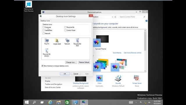Screen dimensions: 186x105
Task: Click Personalization help question mark icon
Action: point(146,21)
